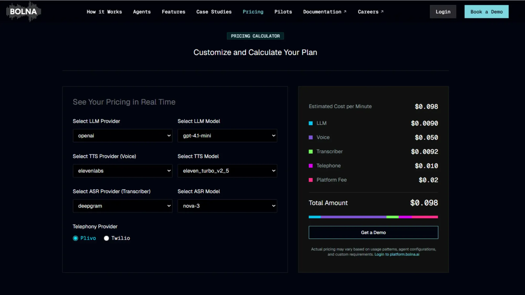Click the purple Voice legend square

(x=311, y=137)
